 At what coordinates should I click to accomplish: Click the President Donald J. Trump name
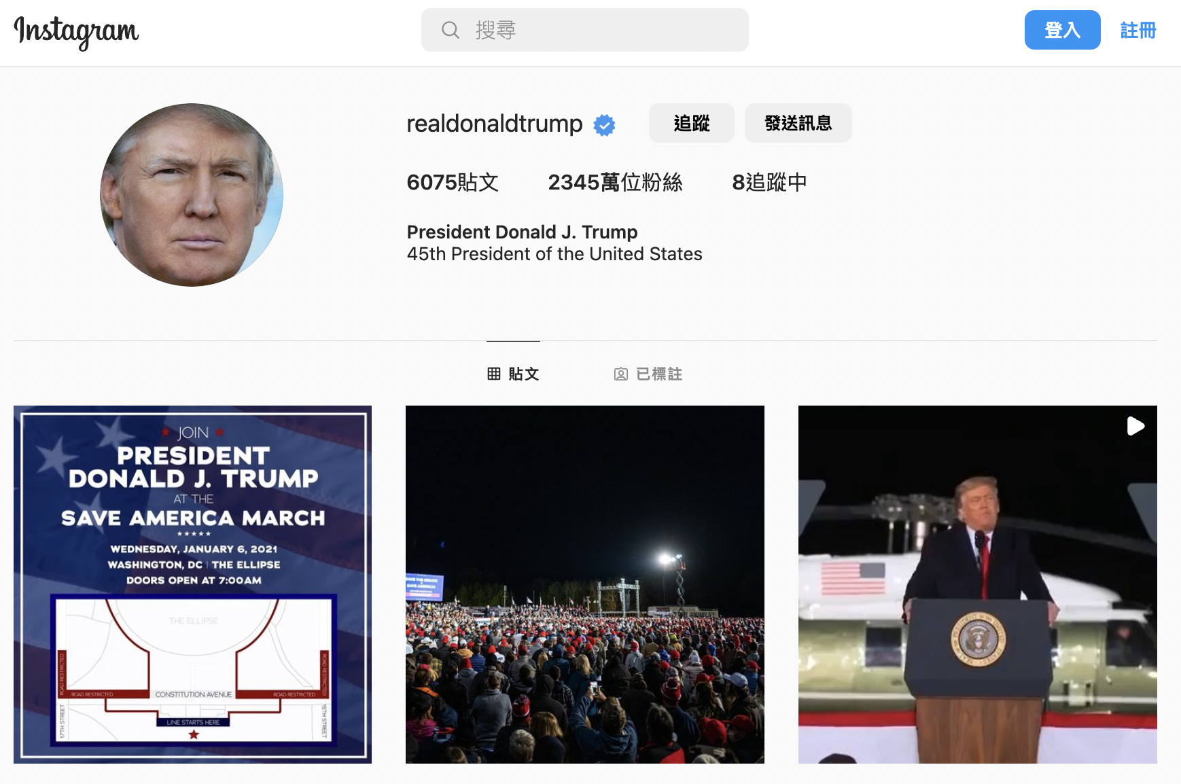tap(522, 232)
